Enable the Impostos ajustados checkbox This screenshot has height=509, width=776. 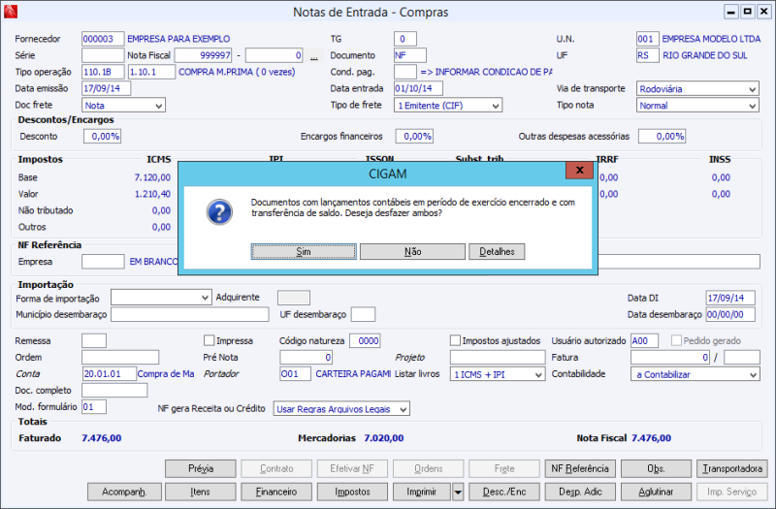click(455, 340)
